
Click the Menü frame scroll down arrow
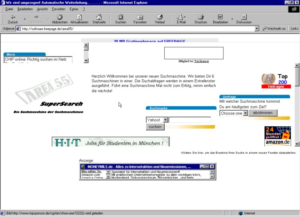[x=86, y=61]
